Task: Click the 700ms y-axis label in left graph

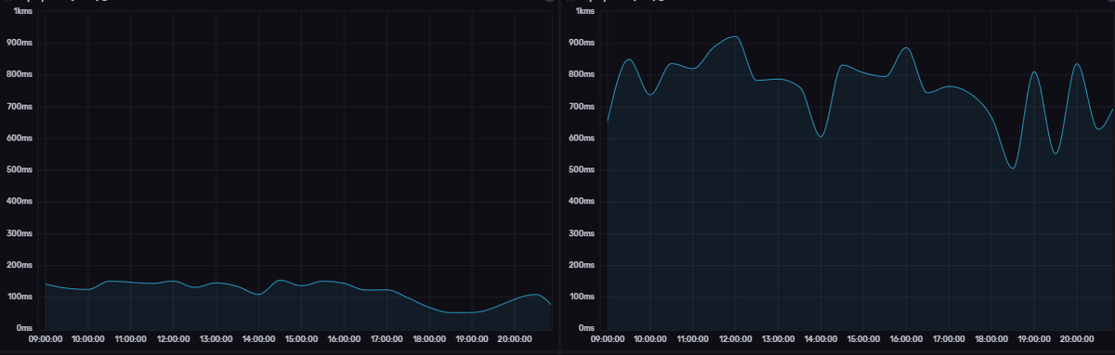Action: [20, 106]
